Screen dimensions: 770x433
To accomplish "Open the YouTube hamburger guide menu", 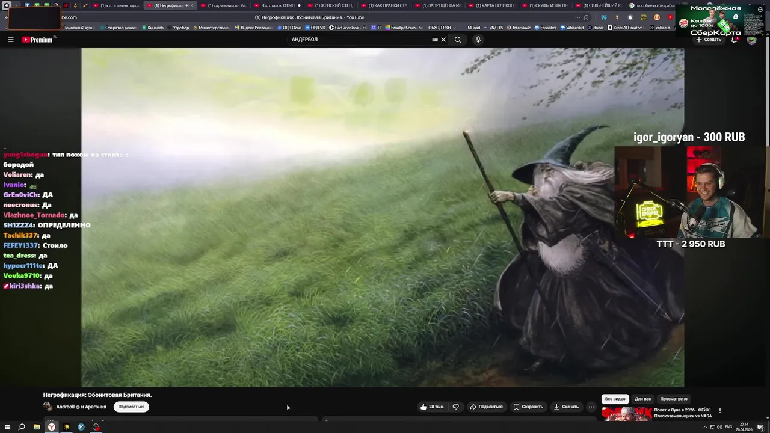I will click(10, 40).
